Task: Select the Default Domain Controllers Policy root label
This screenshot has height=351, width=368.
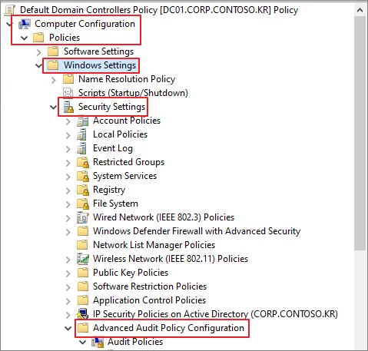Action: tap(159, 10)
